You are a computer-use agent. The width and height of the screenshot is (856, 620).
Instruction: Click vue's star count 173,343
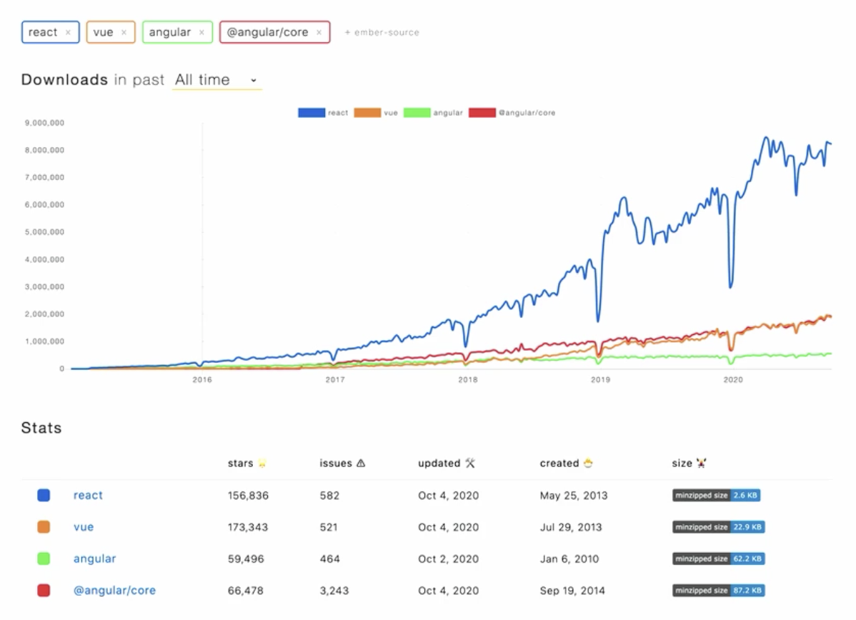coord(248,527)
